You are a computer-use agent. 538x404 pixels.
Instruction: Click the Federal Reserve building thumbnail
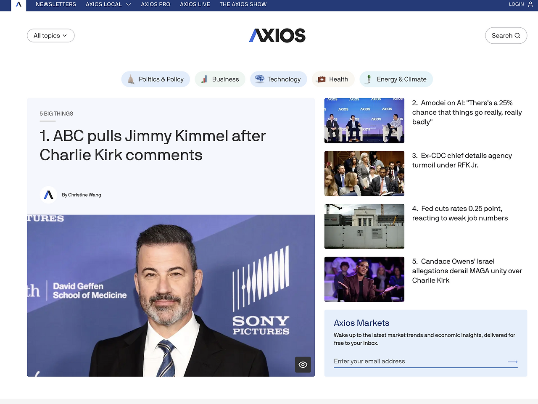coord(364,226)
